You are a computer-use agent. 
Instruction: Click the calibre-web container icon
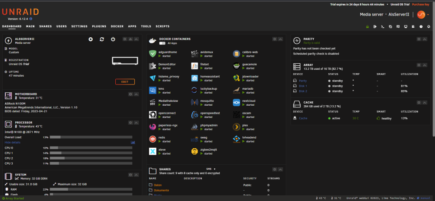[x=236, y=54]
